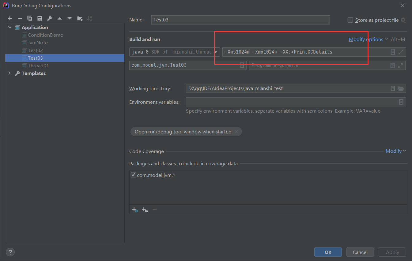Screen dimensions: 412x261
Task: Copy the selected configuration
Action: coord(30,18)
